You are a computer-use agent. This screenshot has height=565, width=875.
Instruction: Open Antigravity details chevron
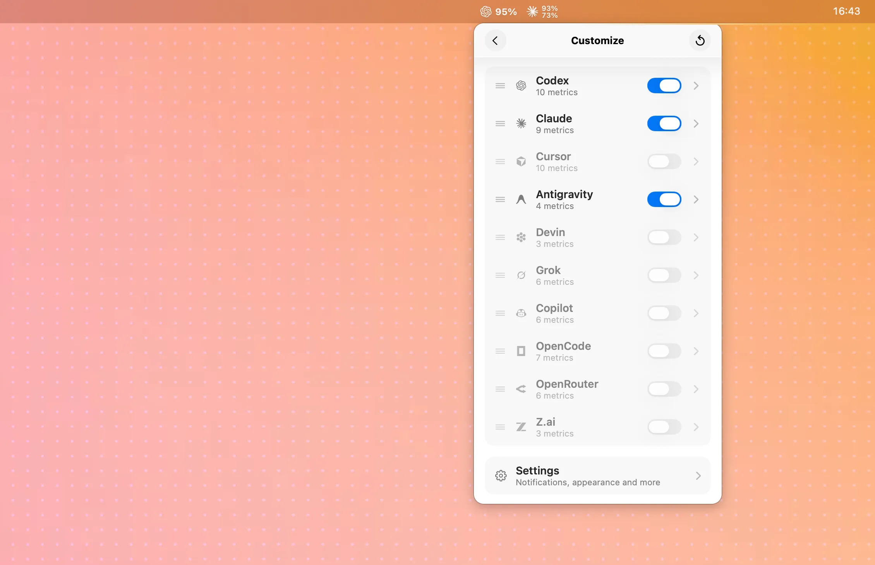pyautogui.click(x=696, y=199)
